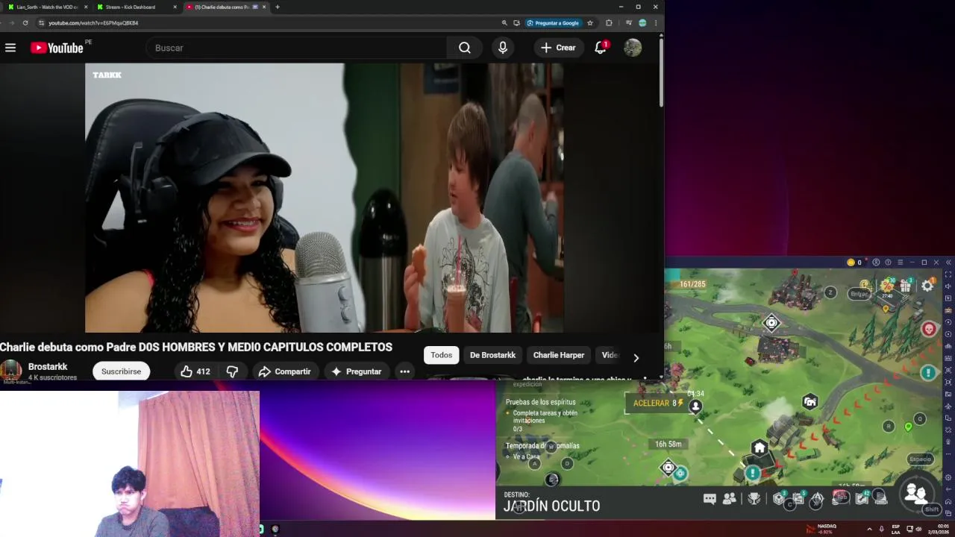Show hidden system tray icons chevron
955x537 pixels.
(869, 529)
